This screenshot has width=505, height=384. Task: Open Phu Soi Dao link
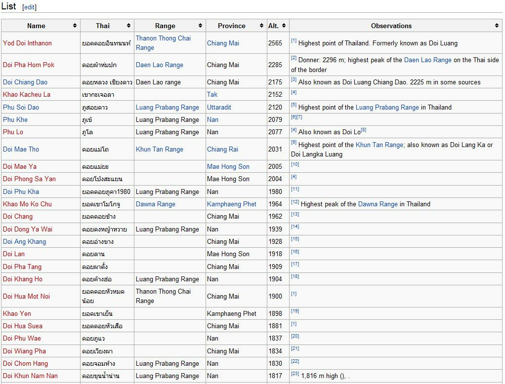[21, 107]
